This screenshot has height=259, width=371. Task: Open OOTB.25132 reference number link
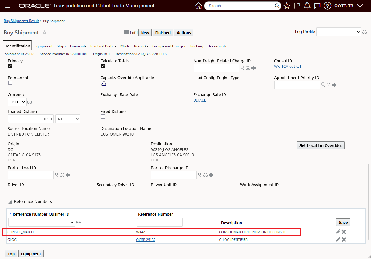tap(146, 240)
